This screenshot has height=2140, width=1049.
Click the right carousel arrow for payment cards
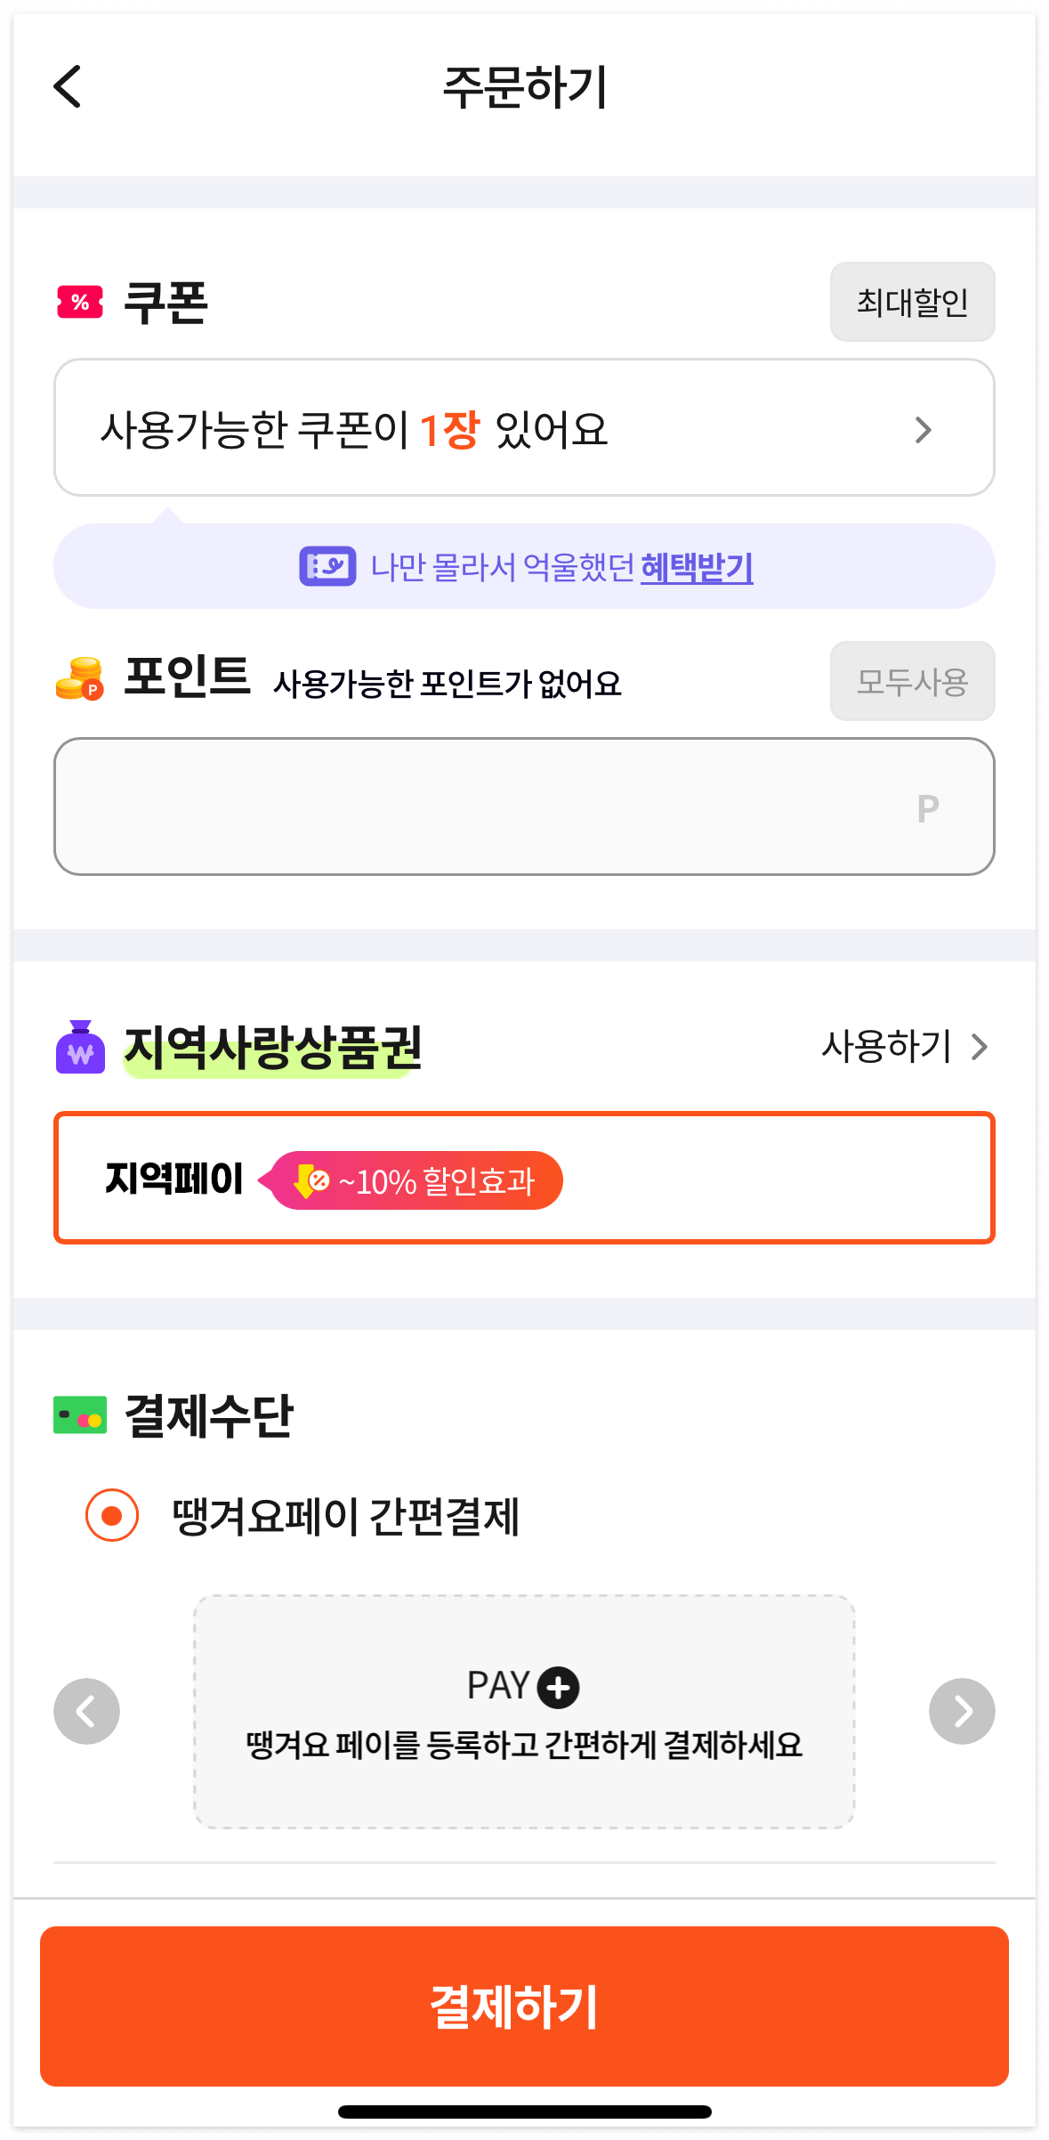(x=962, y=1710)
